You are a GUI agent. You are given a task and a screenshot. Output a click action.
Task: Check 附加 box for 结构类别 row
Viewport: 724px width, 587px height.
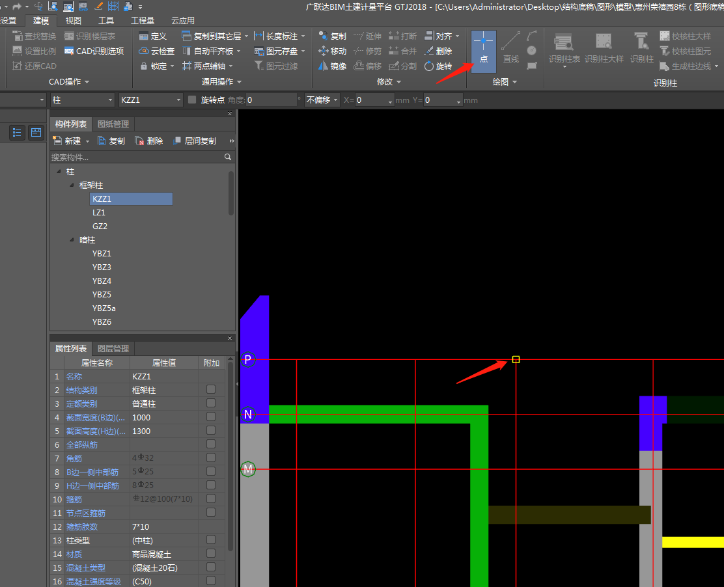[211, 389]
